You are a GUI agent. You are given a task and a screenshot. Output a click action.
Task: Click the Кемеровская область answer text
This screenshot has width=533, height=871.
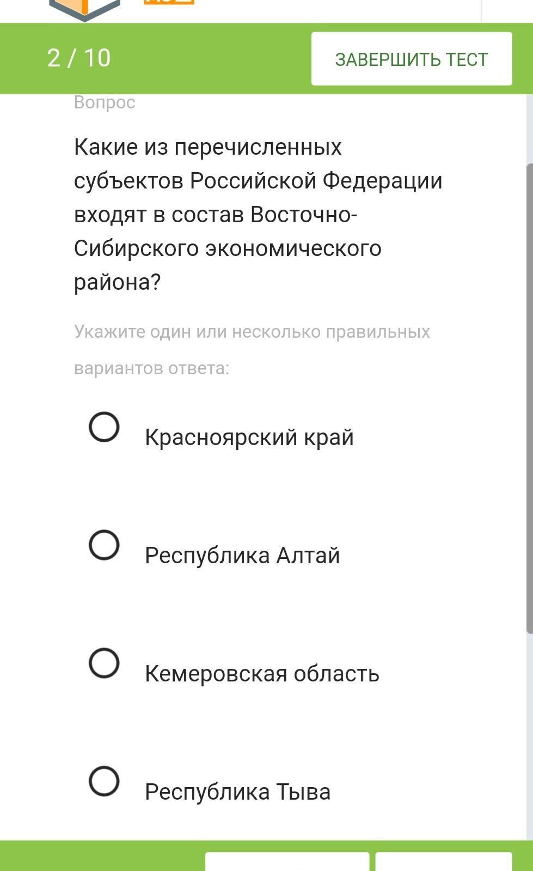pyautogui.click(x=262, y=674)
